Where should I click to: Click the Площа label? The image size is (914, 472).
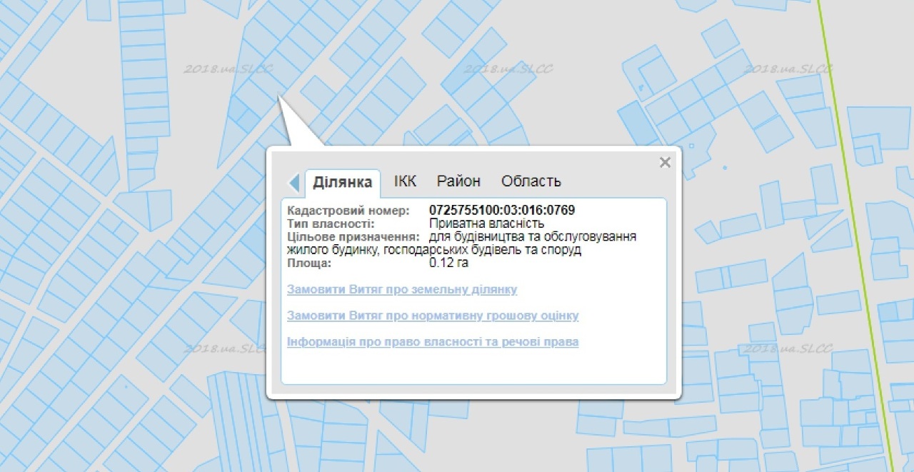(310, 263)
